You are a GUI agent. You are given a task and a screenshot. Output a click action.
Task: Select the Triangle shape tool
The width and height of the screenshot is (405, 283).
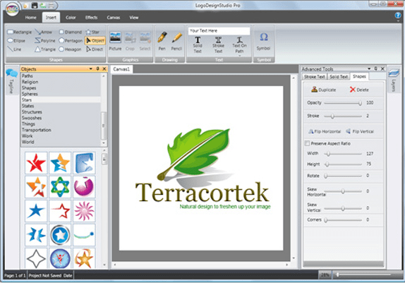45,49
